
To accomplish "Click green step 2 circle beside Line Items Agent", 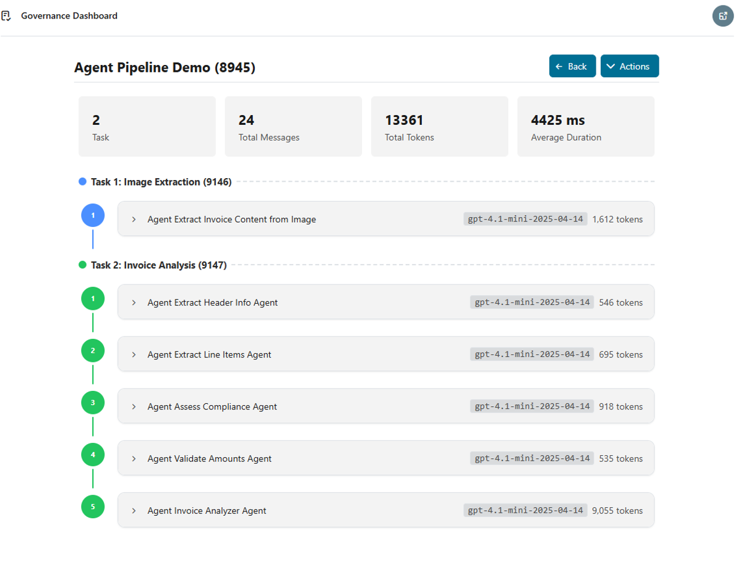I will point(93,351).
